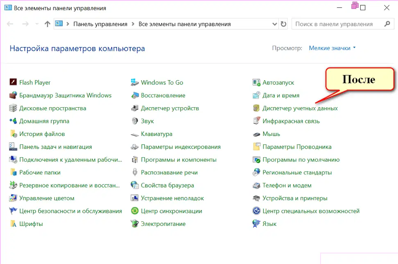Expand the recent locations chevron near navigation arrows
Image resolution: width=398 pixels, height=264 pixels.
[x=37, y=24]
